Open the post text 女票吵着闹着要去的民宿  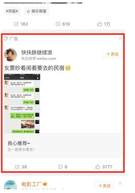pyautogui.click(x=34, y=68)
